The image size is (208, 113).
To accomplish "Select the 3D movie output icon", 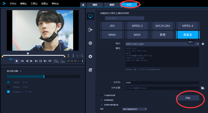I will tap(90, 70).
